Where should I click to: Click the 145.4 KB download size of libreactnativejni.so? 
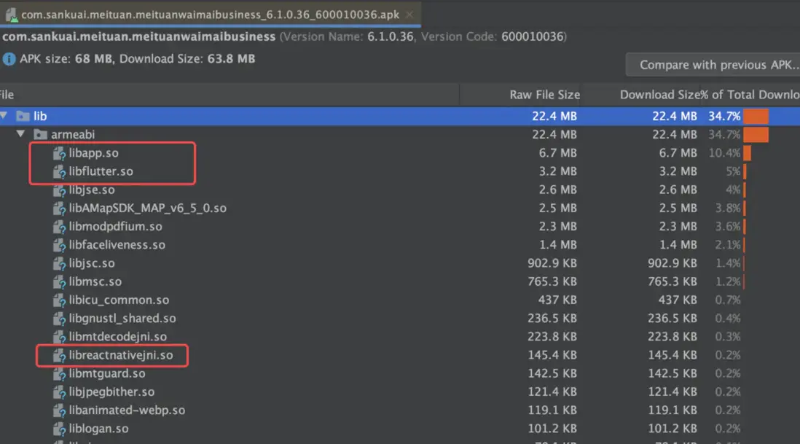(x=672, y=355)
